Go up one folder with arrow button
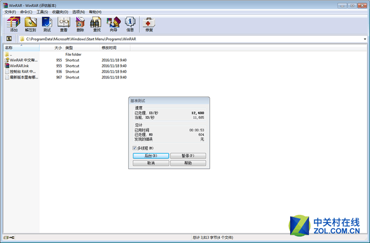This screenshot has height=243, width=370. [x=9, y=39]
